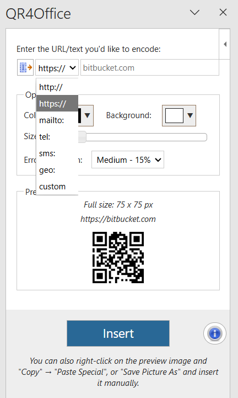Choose http:// from the protocol list
This screenshot has width=238, height=398.
point(57,87)
